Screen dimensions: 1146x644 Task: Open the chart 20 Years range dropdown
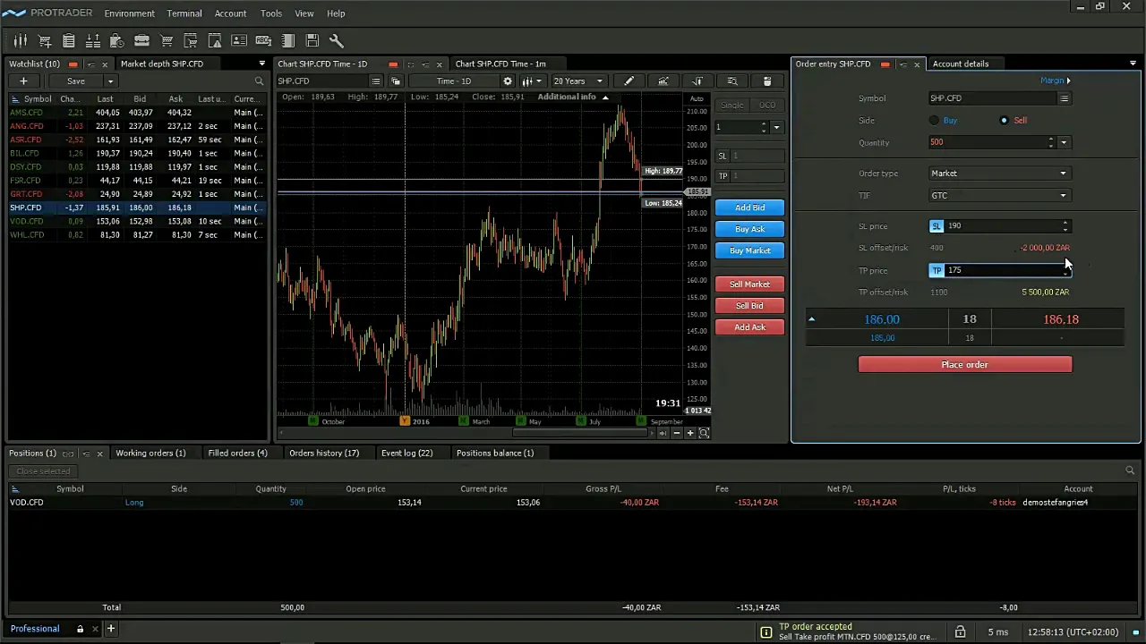(x=579, y=80)
